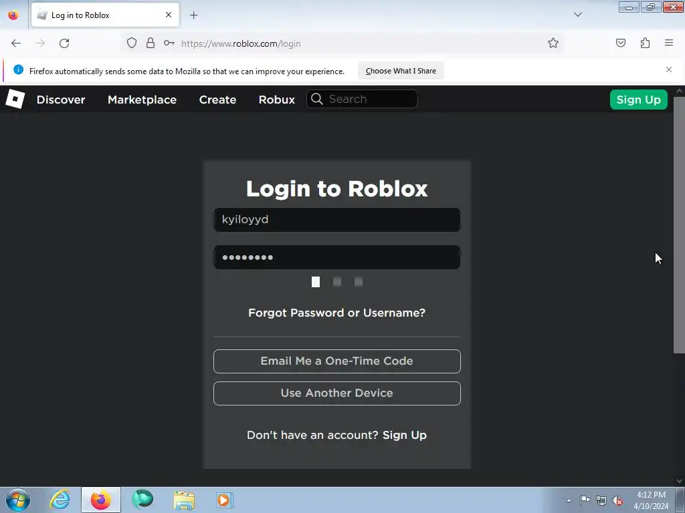The width and height of the screenshot is (685, 513).
Task: Close the Log in to Roblox tab
Action: [x=169, y=15]
